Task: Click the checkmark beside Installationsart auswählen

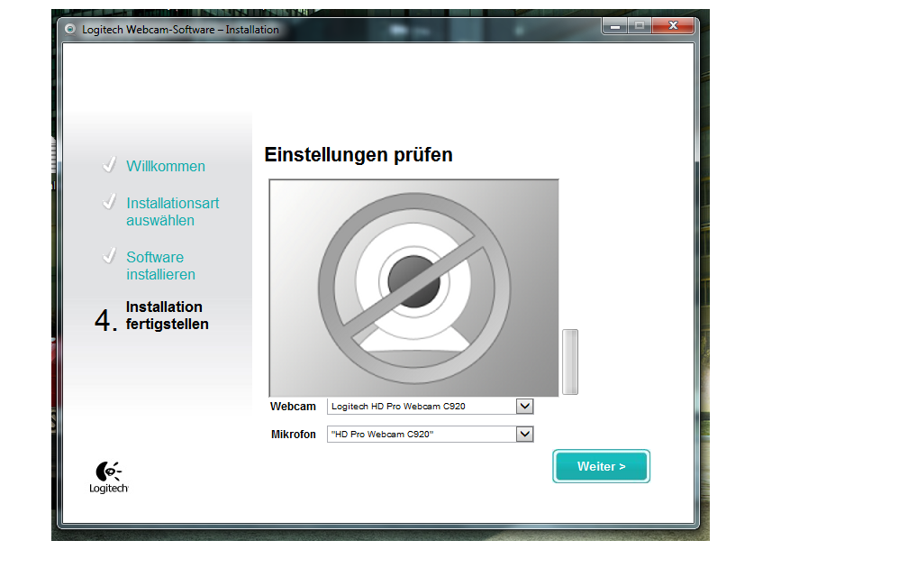Action: pyautogui.click(x=109, y=202)
